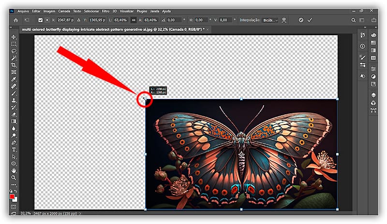Open the Swatches panel icon

point(373,43)
